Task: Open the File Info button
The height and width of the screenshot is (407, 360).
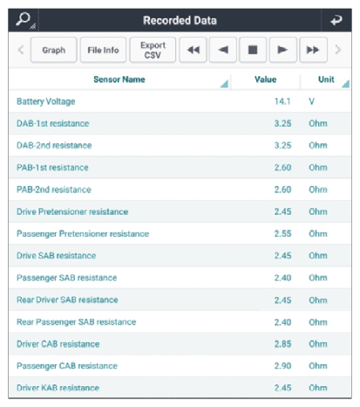Action: point(103,50)
